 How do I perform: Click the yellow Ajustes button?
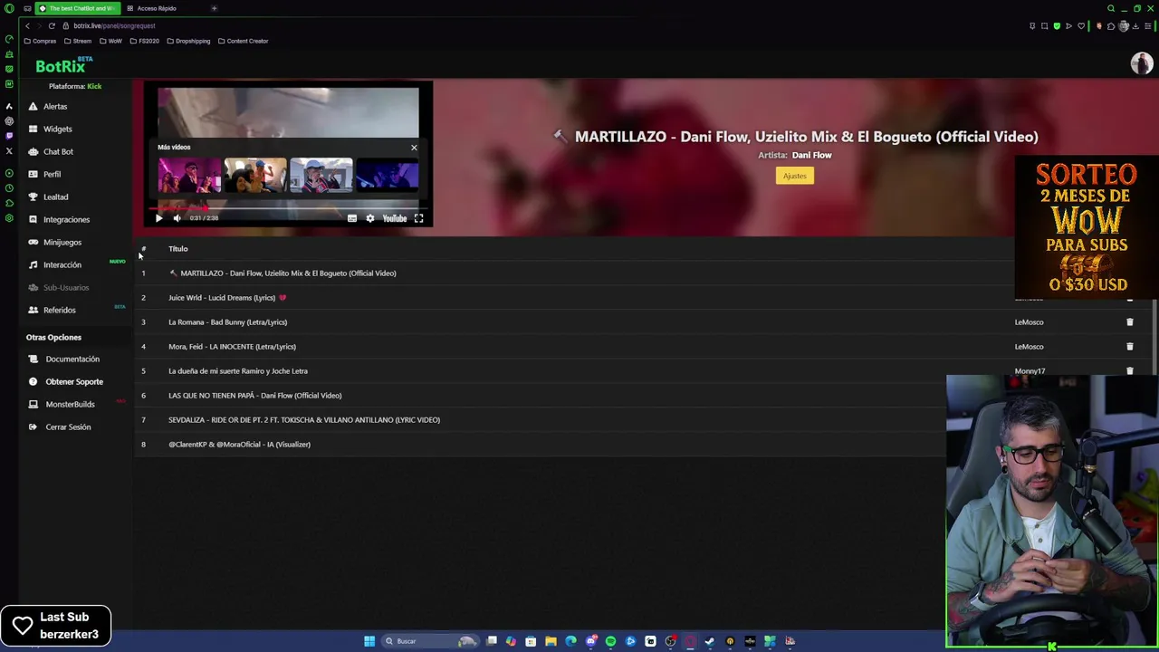click(x=794, y=176)
